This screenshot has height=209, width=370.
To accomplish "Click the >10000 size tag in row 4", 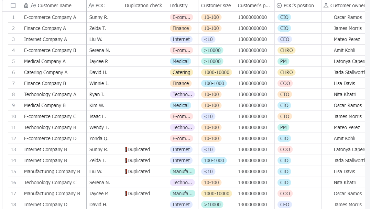I will [x=212, y=50].
